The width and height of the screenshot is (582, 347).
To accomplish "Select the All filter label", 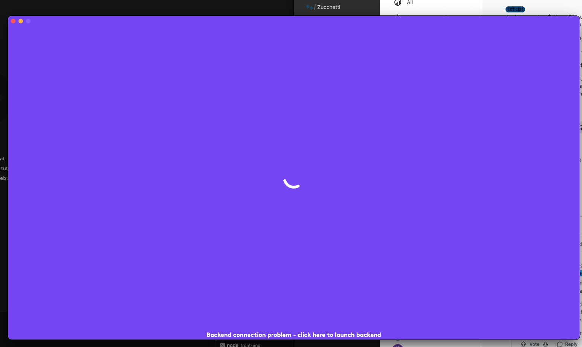I will click(410, 3).
